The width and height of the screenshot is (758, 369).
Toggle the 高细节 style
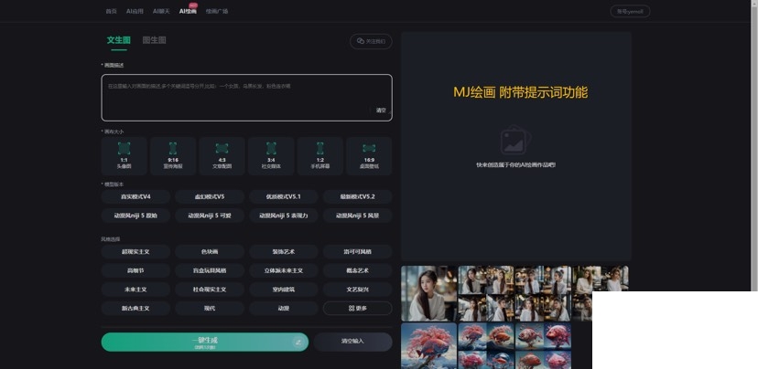pyautogui.click(x=135, y=270)
